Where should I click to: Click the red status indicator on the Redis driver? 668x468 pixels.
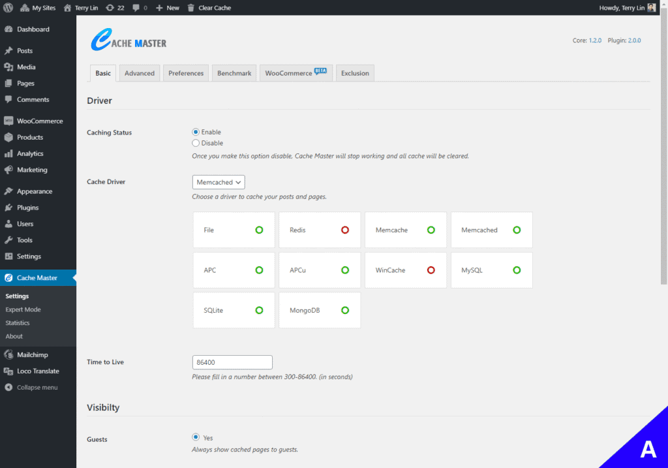(x=345, y=230)
